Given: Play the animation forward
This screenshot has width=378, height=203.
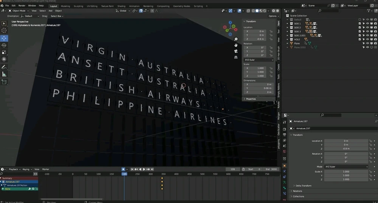Looking at the screenshot, I should (144, 169).
